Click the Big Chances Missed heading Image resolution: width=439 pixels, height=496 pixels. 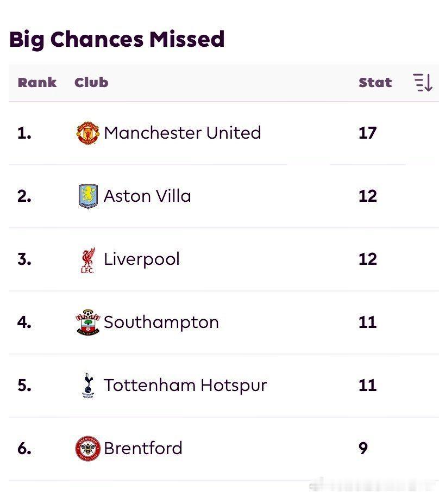(117, 39)
